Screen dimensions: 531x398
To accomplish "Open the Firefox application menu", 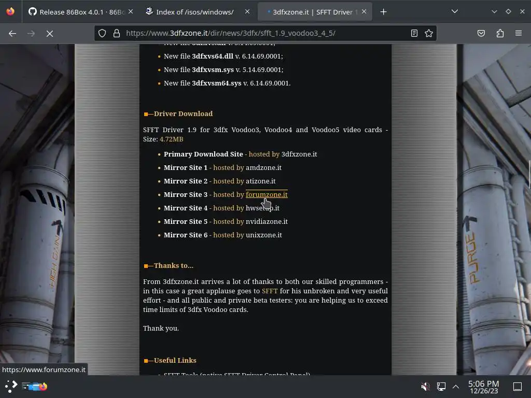I will tap(518, 33).
